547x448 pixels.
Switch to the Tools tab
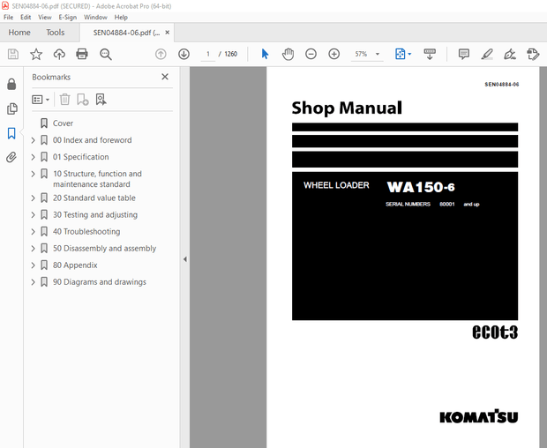coord(55,33)
